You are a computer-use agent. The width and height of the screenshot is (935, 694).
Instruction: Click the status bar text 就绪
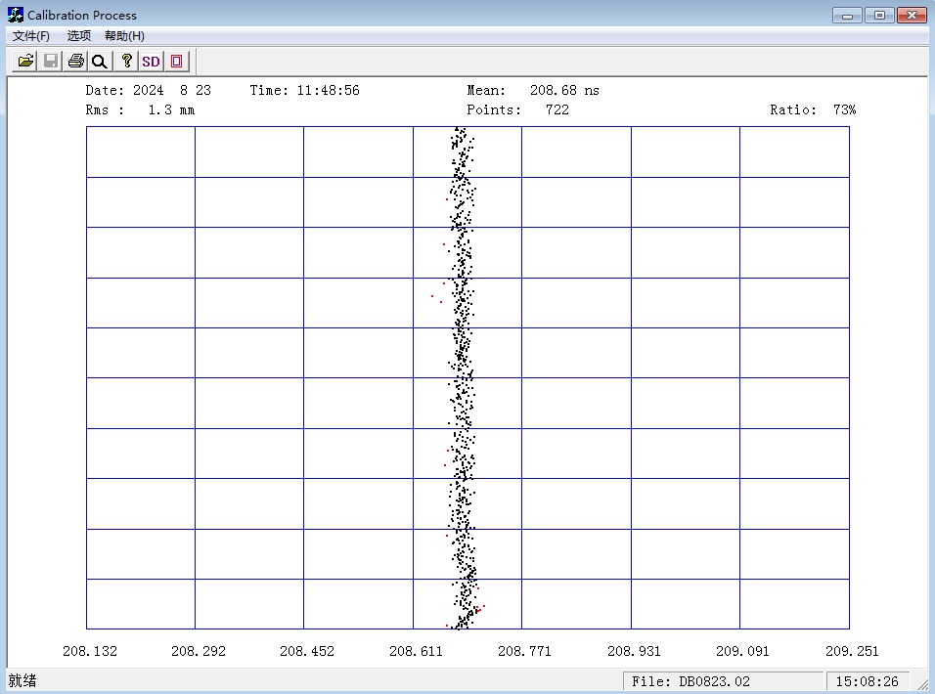point(22,681)
